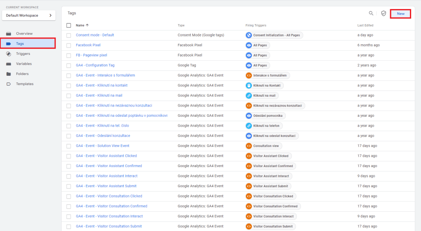The width and height of the screenshot is (421, 231).
Task: Click 'Consent Mode (Google tags)' type cell
Action: coord(201,35)
